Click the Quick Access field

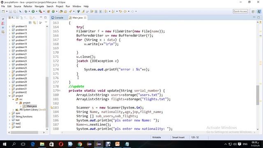[240, 12]
